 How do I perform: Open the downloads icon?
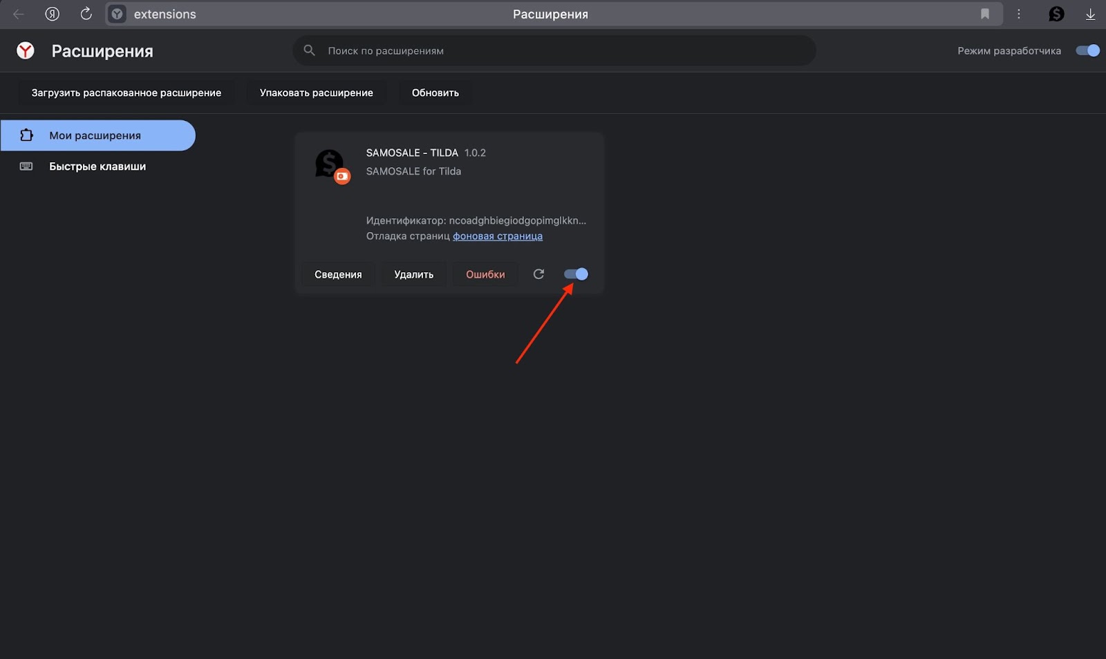[1090, 14]
